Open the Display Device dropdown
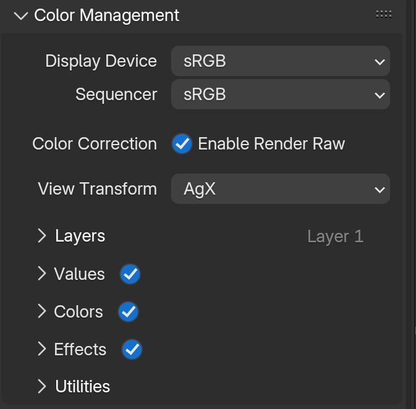416x409 pixels. 280,61
